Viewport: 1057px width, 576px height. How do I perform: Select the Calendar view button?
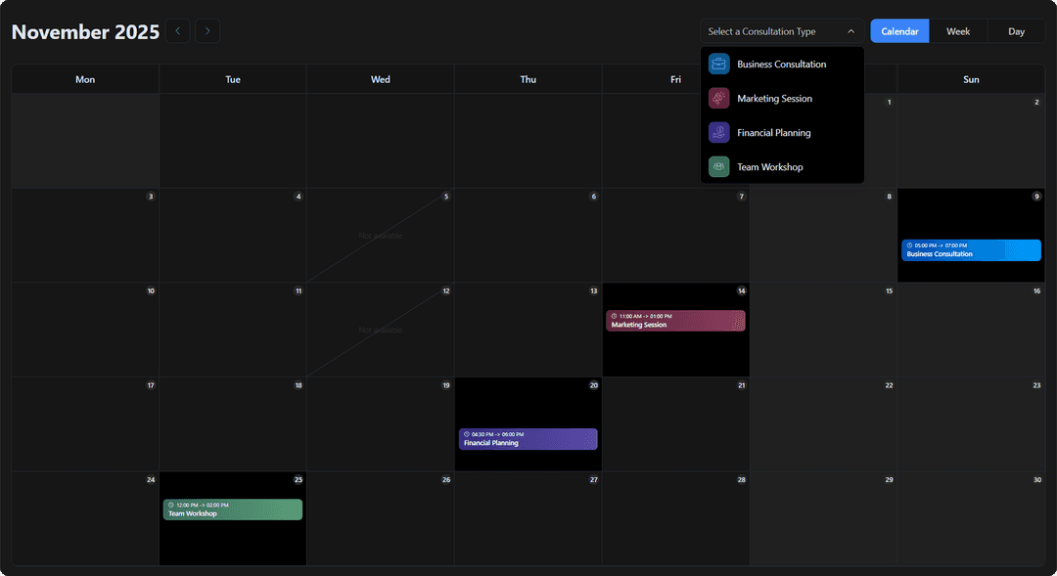tap(899, 31)
